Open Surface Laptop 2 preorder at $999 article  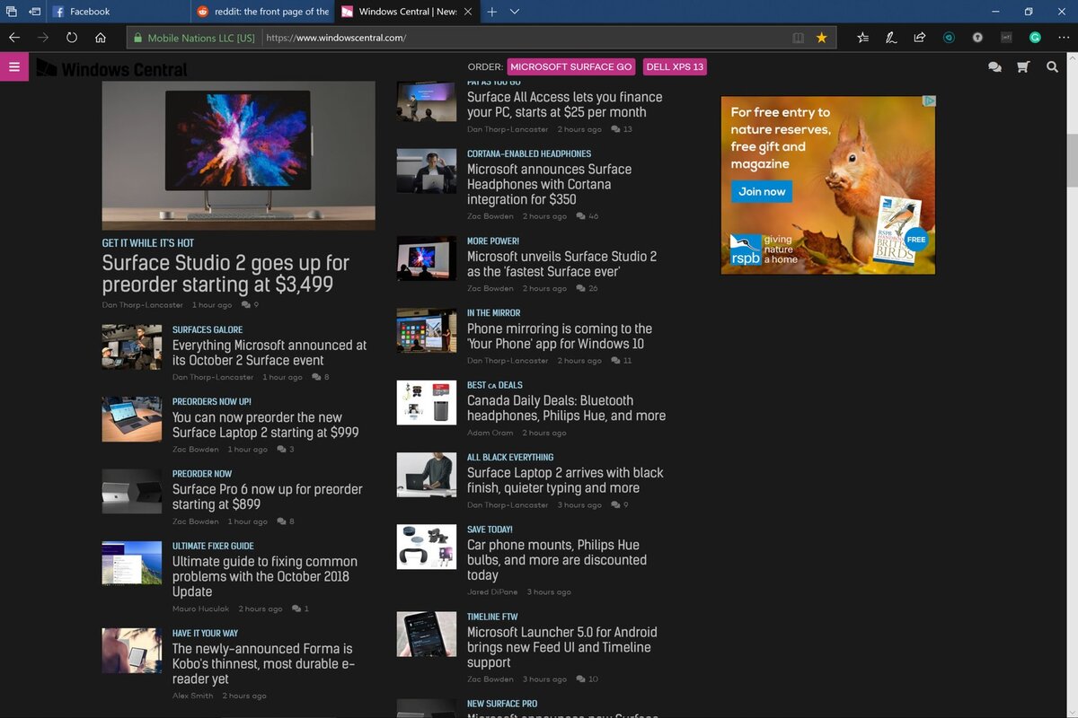point(266,425)
